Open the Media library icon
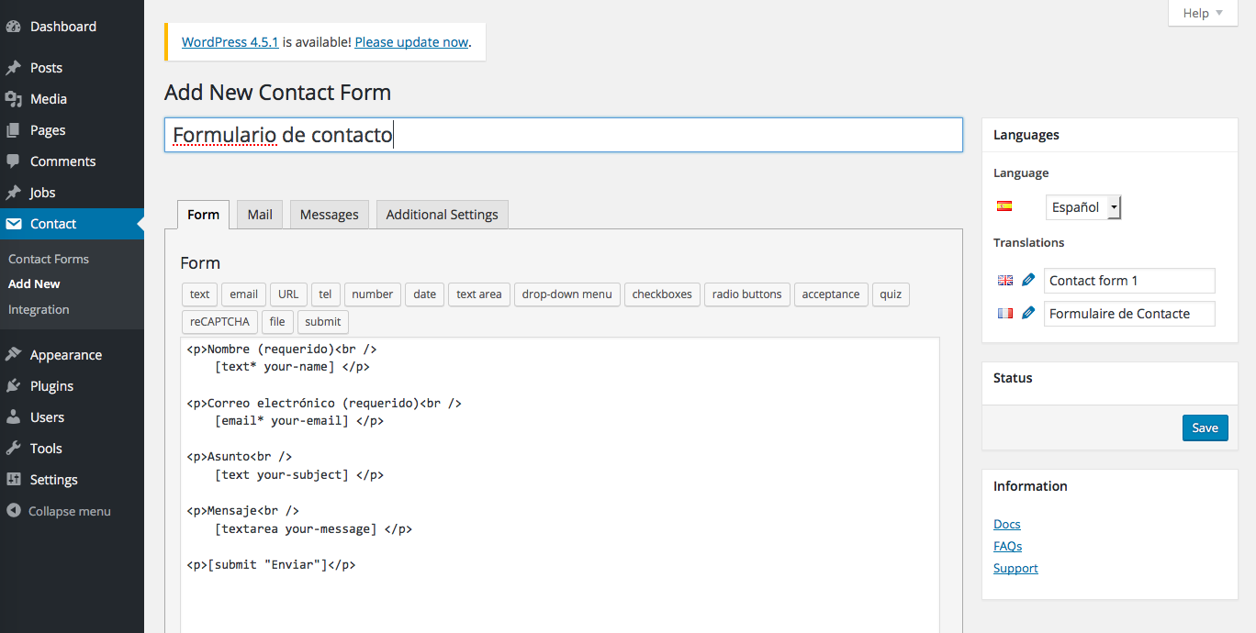This screenshot has width=1256, height=633. pyautogui.click(x=14, y=99)
